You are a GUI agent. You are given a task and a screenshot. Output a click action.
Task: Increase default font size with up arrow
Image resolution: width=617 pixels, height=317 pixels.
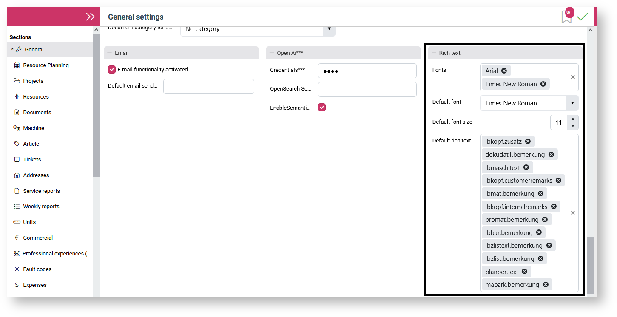click(x=573, y=119)
